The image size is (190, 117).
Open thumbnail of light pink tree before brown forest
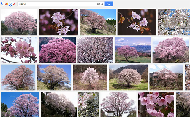pyautogui.click(x=90, y=77)
